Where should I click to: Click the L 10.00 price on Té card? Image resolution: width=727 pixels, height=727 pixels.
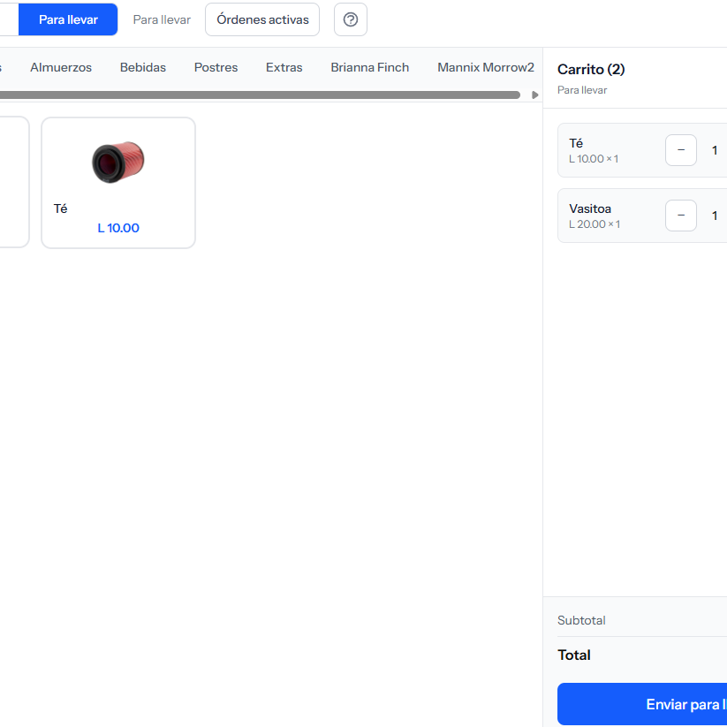(x=118, y=228)
